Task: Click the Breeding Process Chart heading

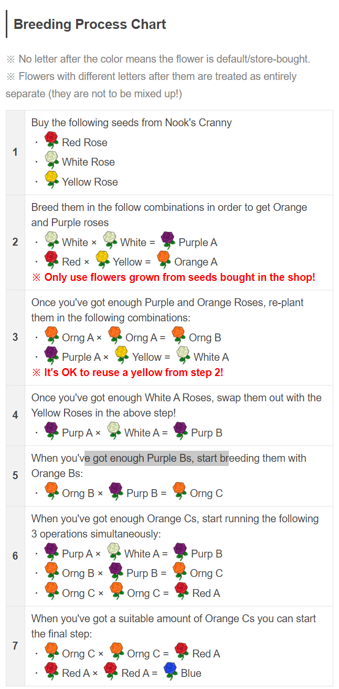Action: pyautogui.click(x=90, y=24)
